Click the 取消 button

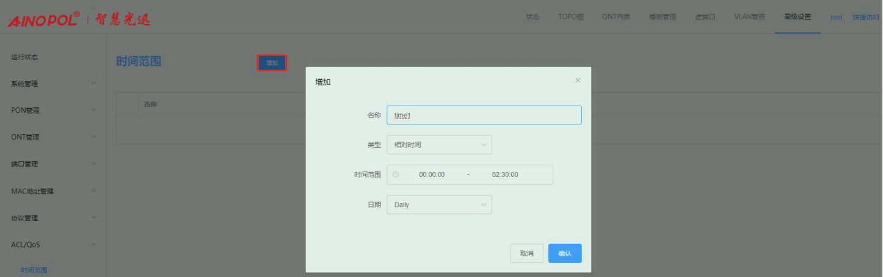point(526,253)
